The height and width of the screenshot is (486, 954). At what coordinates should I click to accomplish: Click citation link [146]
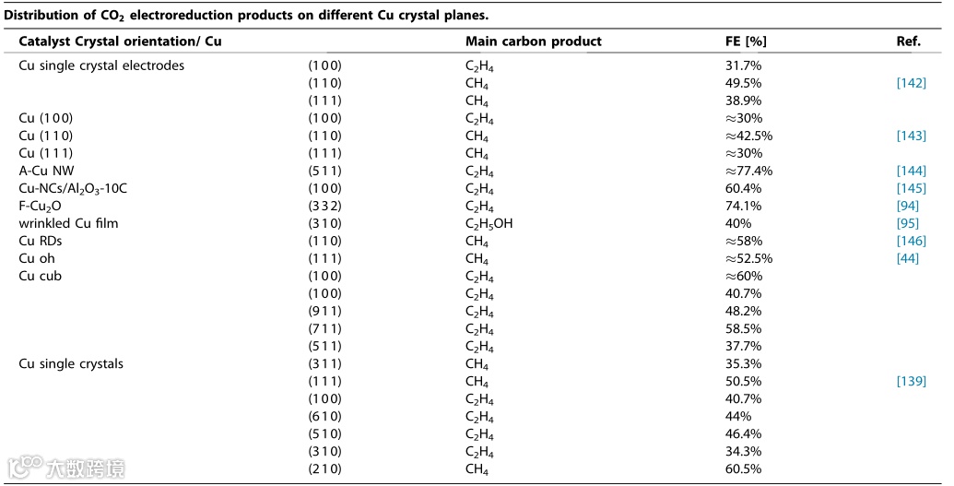click(911, 241)
